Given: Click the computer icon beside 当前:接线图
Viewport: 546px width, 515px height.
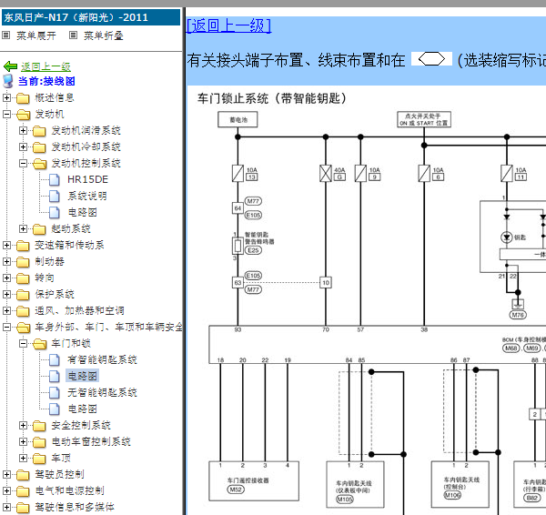Looking at the screenshot, I should tap(8, 81).
